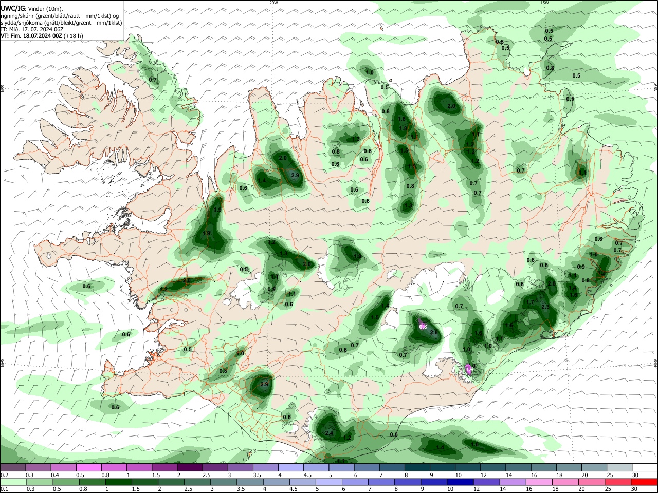The height and width of the screenshot is (493, 658).
Task: Select the 2.4 rainfall value near the south coast
Action: (x=330, y=433)
